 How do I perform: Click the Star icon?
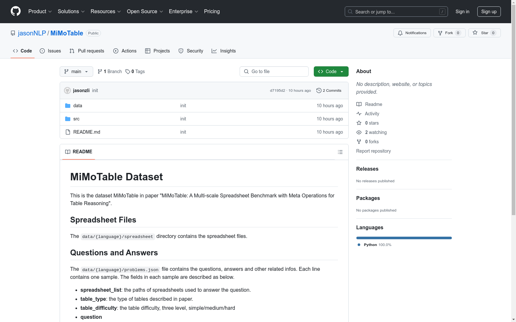point(475,33)
